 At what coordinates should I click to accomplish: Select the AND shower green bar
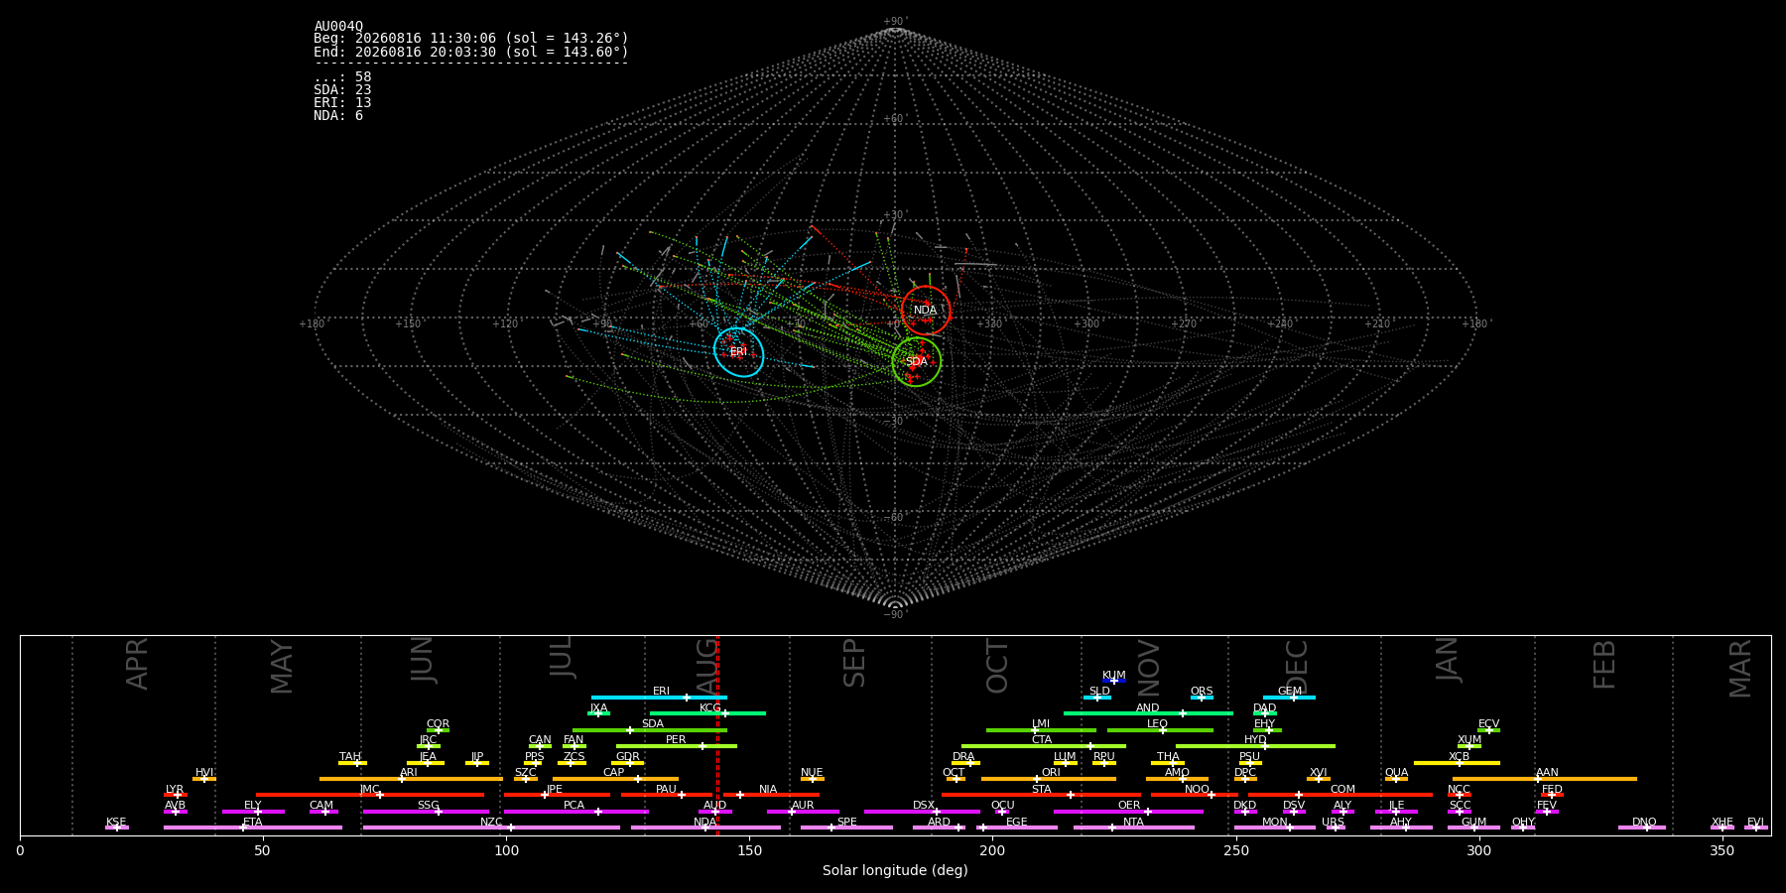pos(1148,713)
